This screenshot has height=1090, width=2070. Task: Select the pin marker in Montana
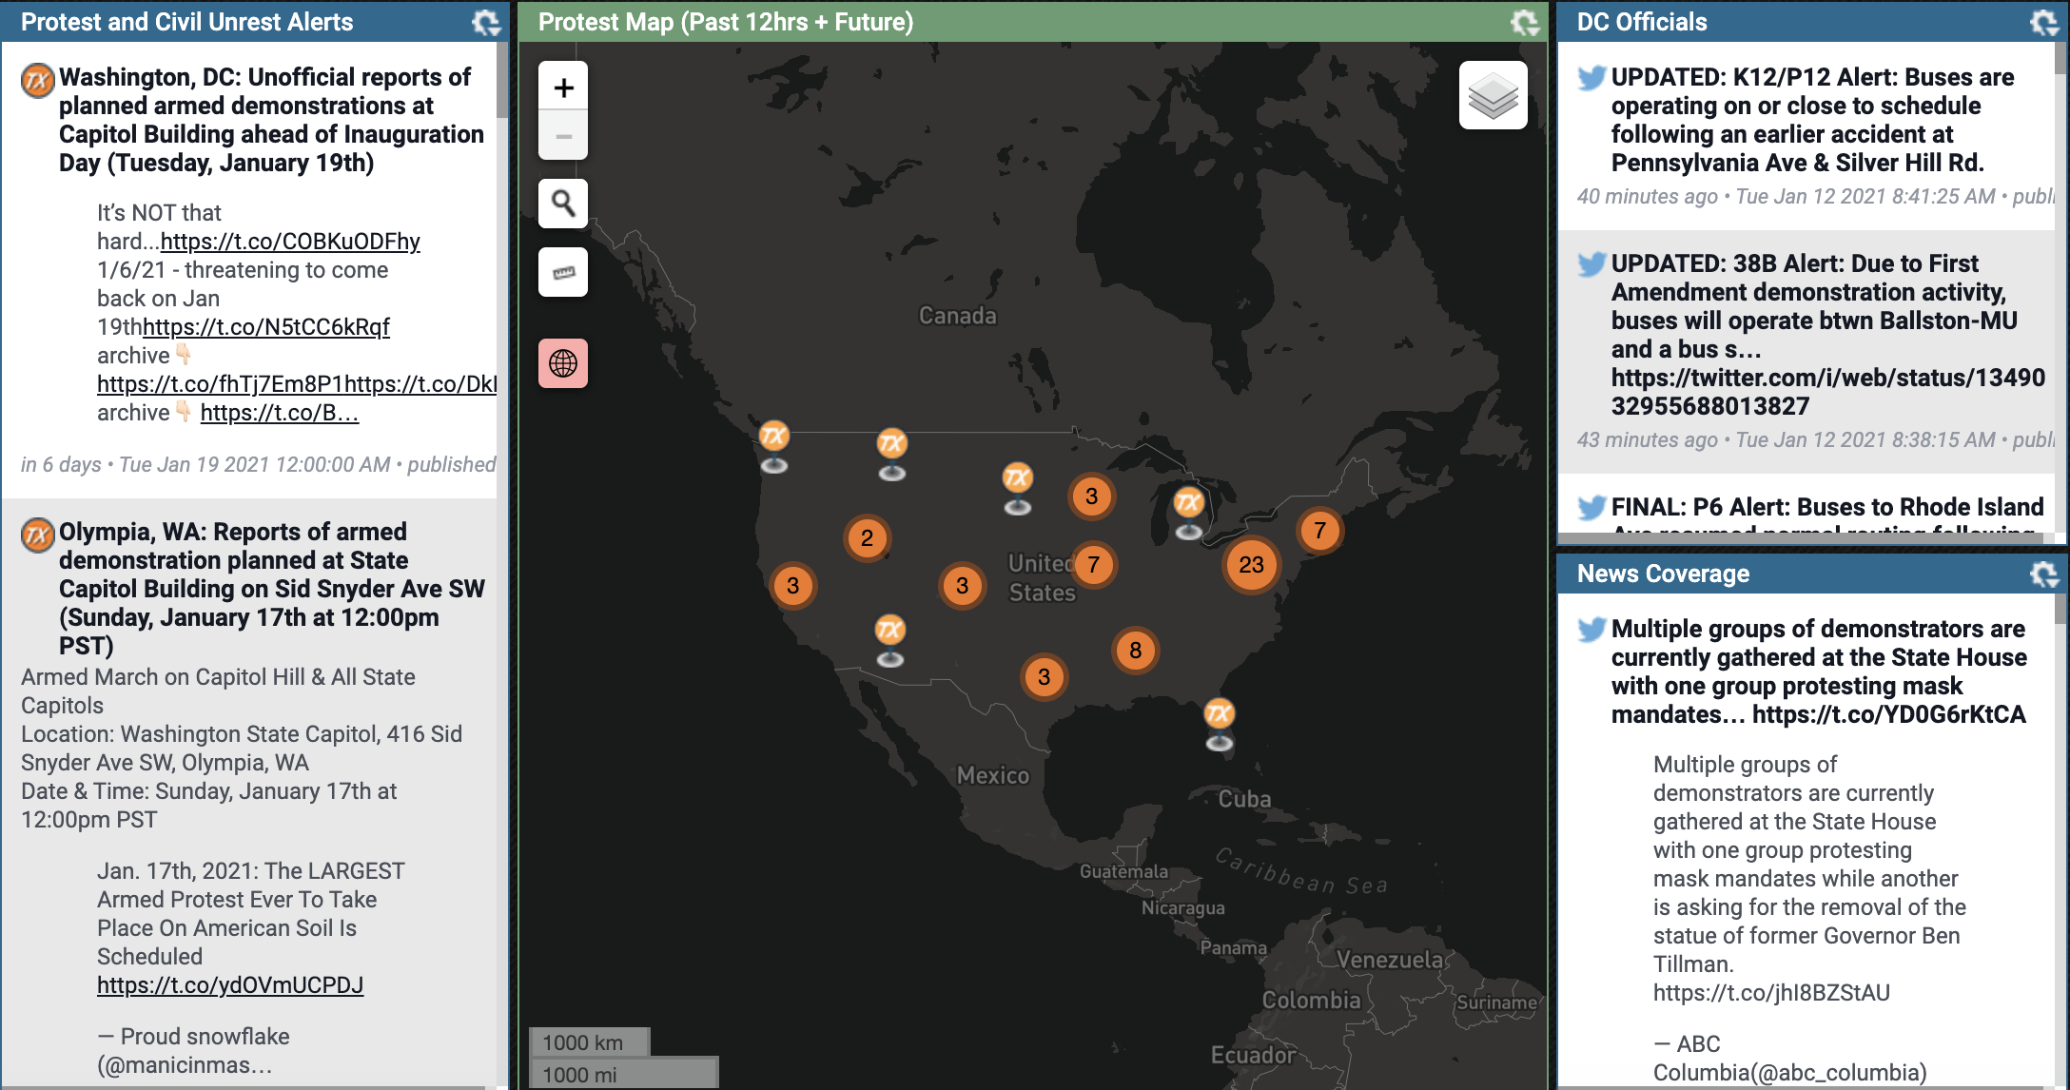click(891, 454)
